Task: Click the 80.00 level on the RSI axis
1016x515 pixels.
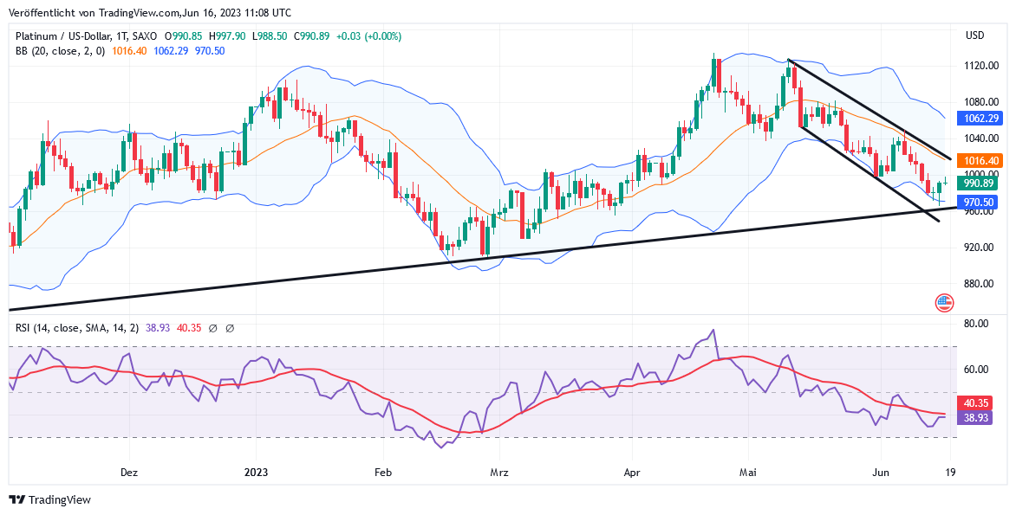Action: tap(976, 324)
